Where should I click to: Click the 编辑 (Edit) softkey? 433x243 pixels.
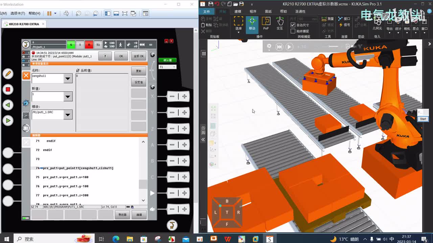click(139, 214)
